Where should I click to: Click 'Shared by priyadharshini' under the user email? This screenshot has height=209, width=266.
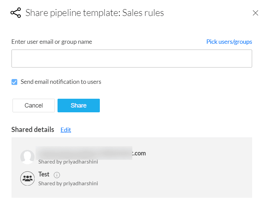(x=68, y=162)
